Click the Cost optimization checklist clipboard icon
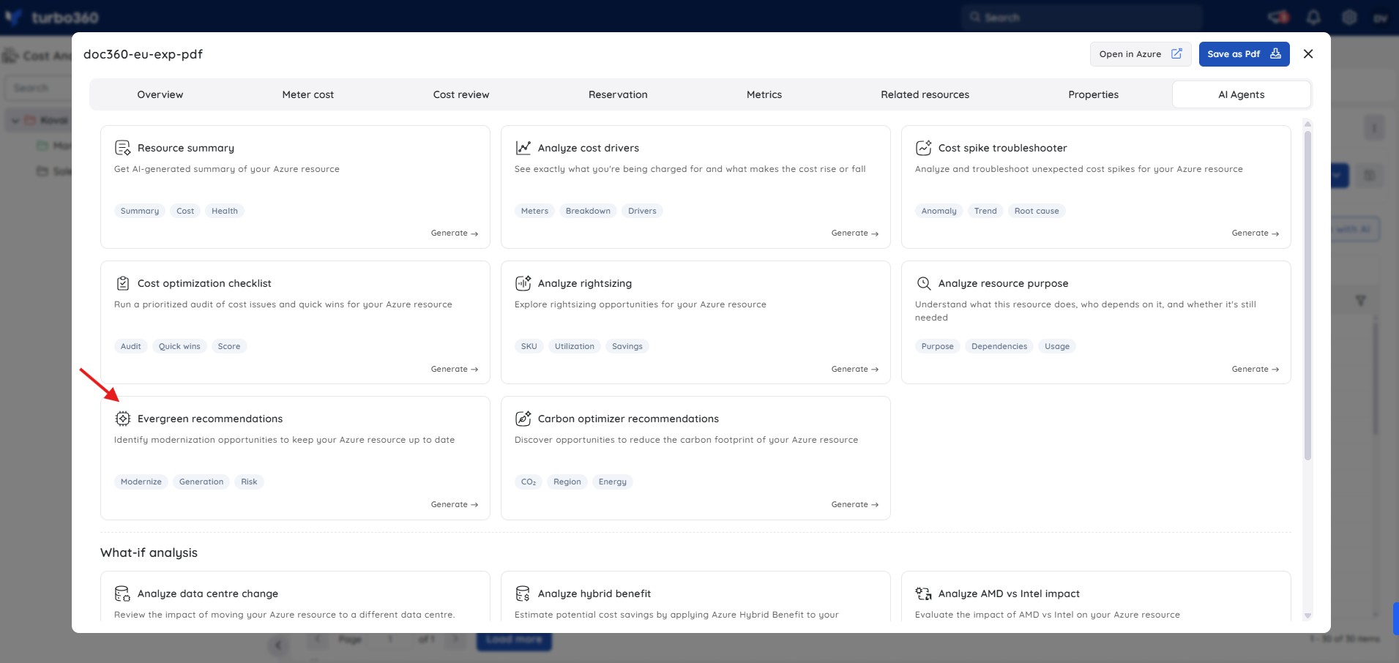The image size is (1399, 663). 122,283
